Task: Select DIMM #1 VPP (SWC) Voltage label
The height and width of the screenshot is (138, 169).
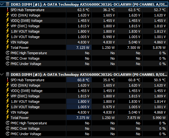Action: [x=25, y=26]
